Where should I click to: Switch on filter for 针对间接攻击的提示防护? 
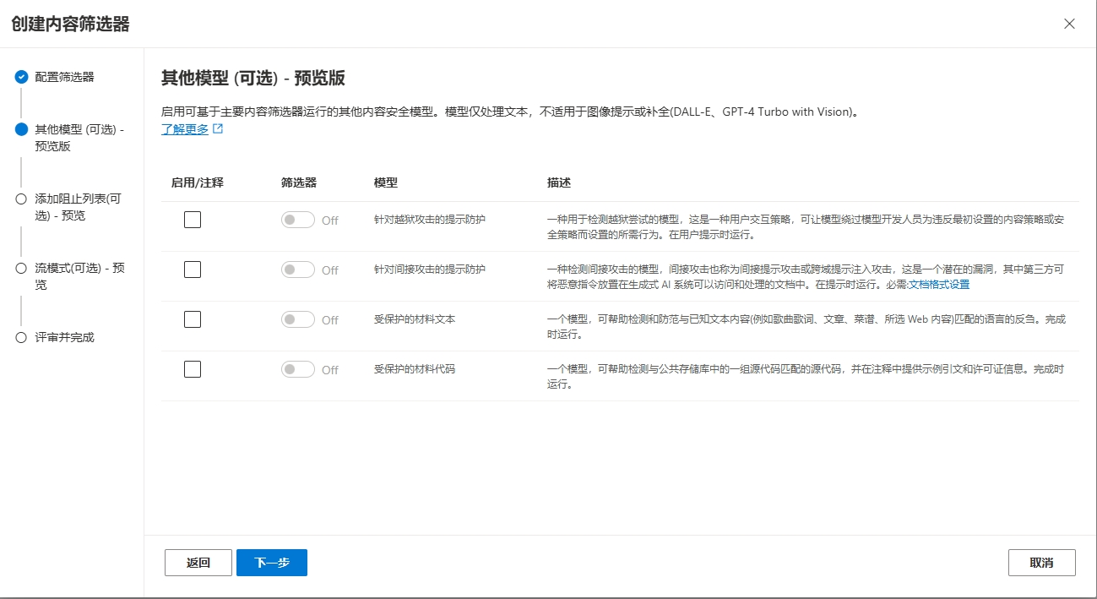[298, 270]
